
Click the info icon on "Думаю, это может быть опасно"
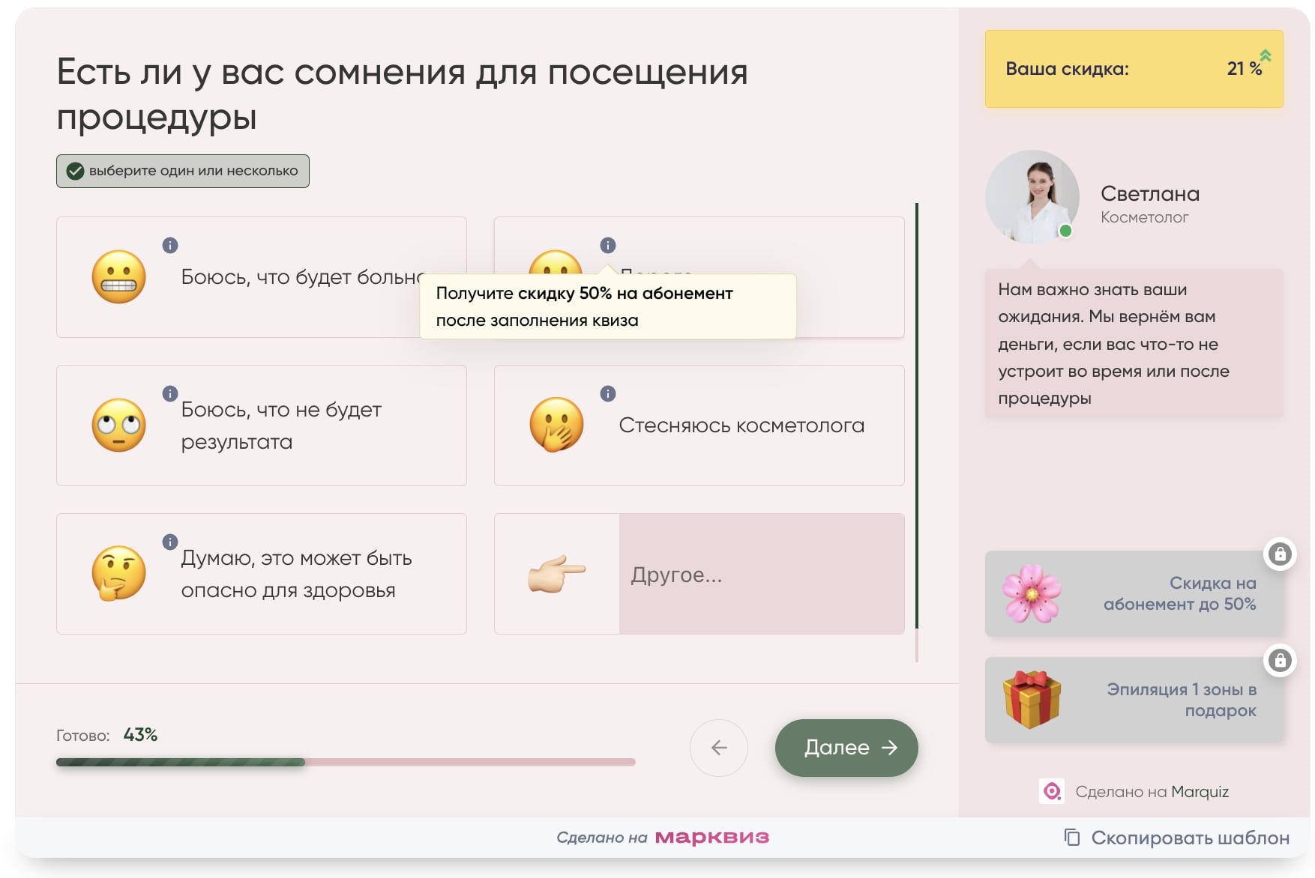169,540
